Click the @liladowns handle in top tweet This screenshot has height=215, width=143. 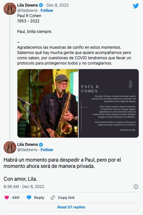(27, 11)
